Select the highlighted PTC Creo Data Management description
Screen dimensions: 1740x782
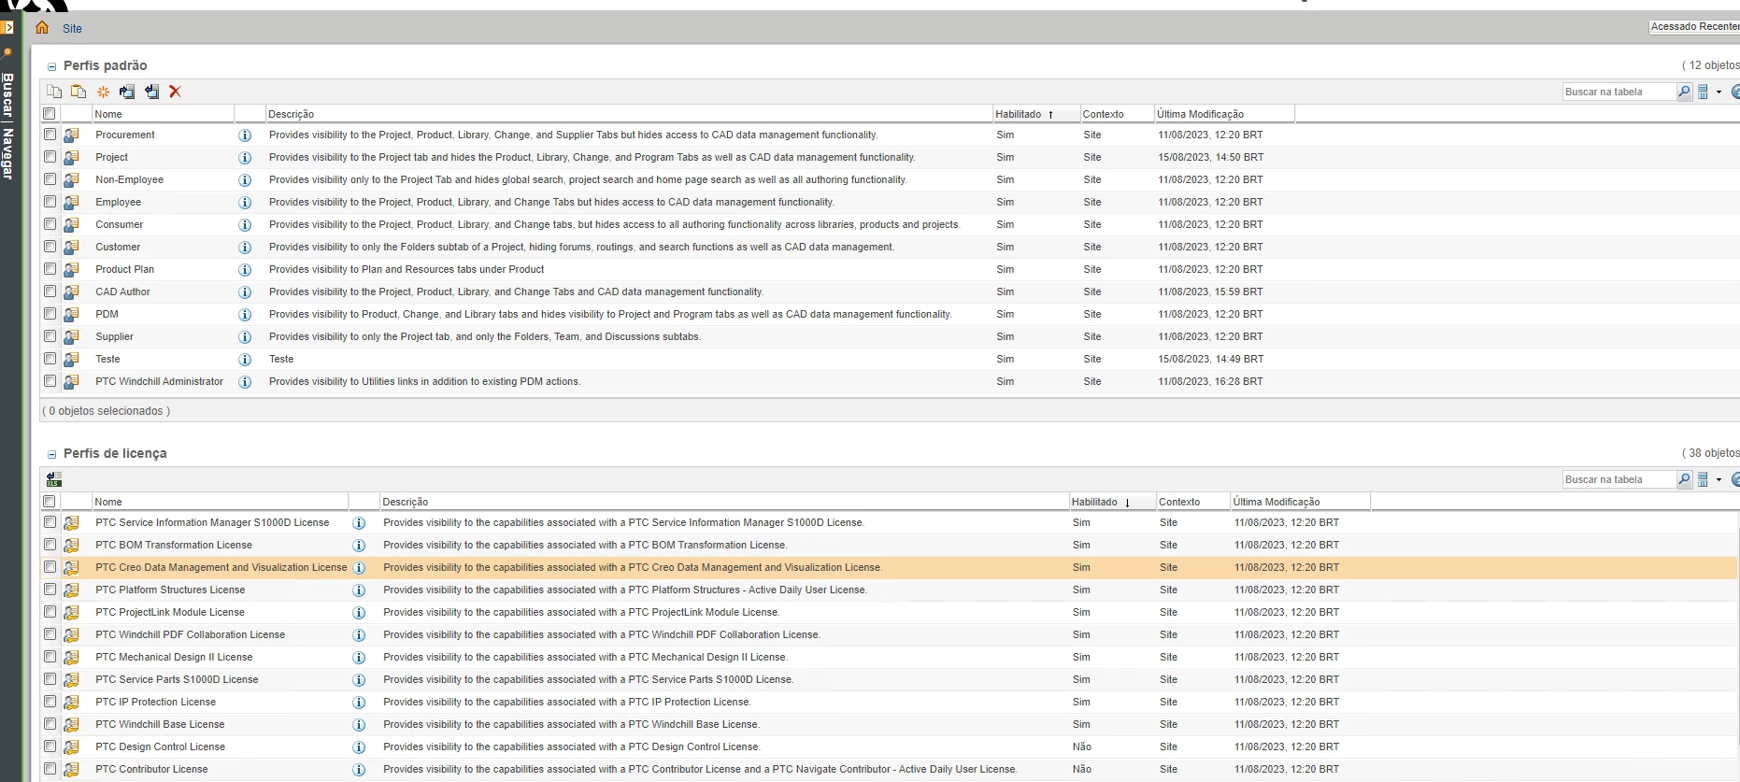(633, 567)
